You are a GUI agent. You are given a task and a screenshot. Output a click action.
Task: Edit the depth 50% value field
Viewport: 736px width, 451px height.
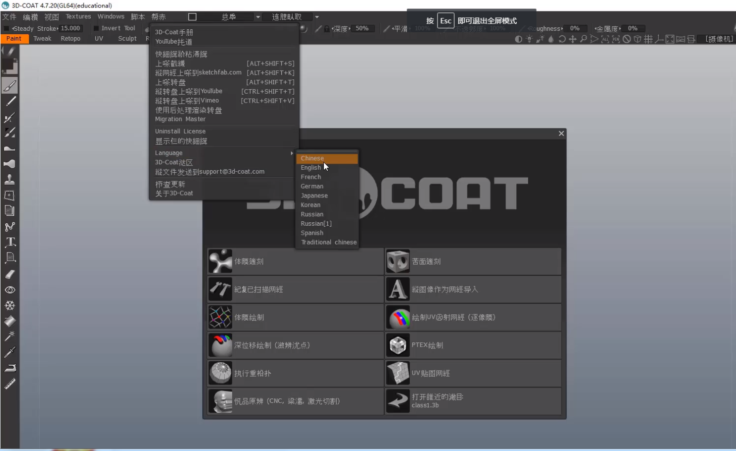(x=362, y=28)
